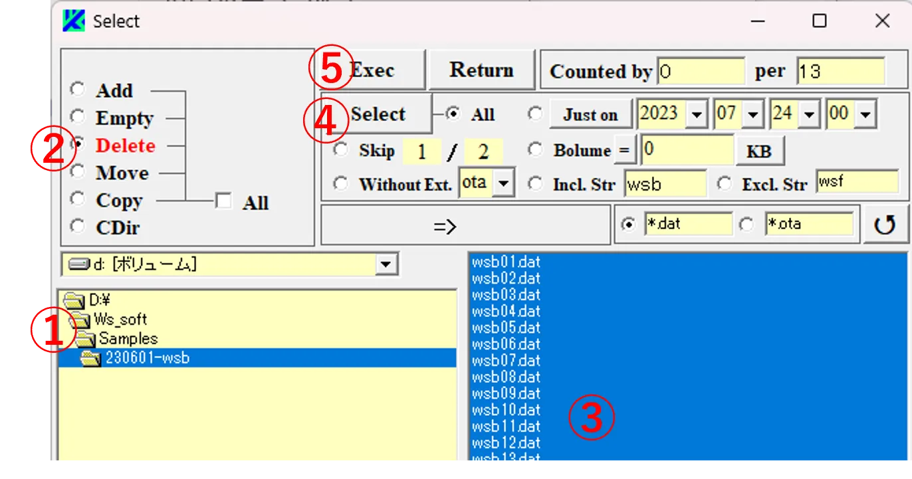Image resolution: width=912 pixels, height=479 pixels.
Task: Click the Skip numerator field showing 1
Action: [422, 152]
